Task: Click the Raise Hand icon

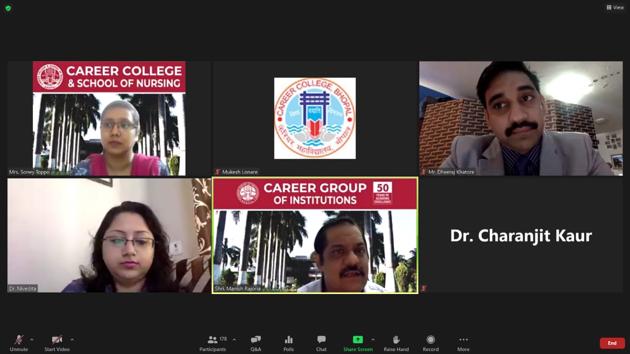Action: 396,340
